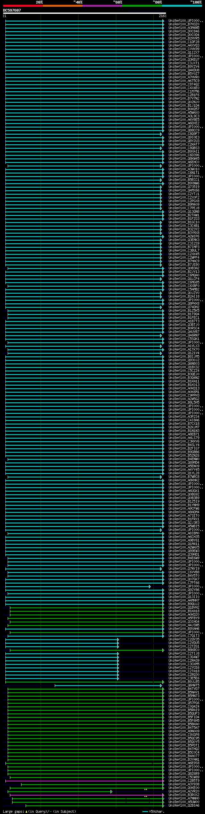Viewport: 205px width, 814px height.
Task: Select hit label UniRef100_C8QBS3
Action: [184, 148]
